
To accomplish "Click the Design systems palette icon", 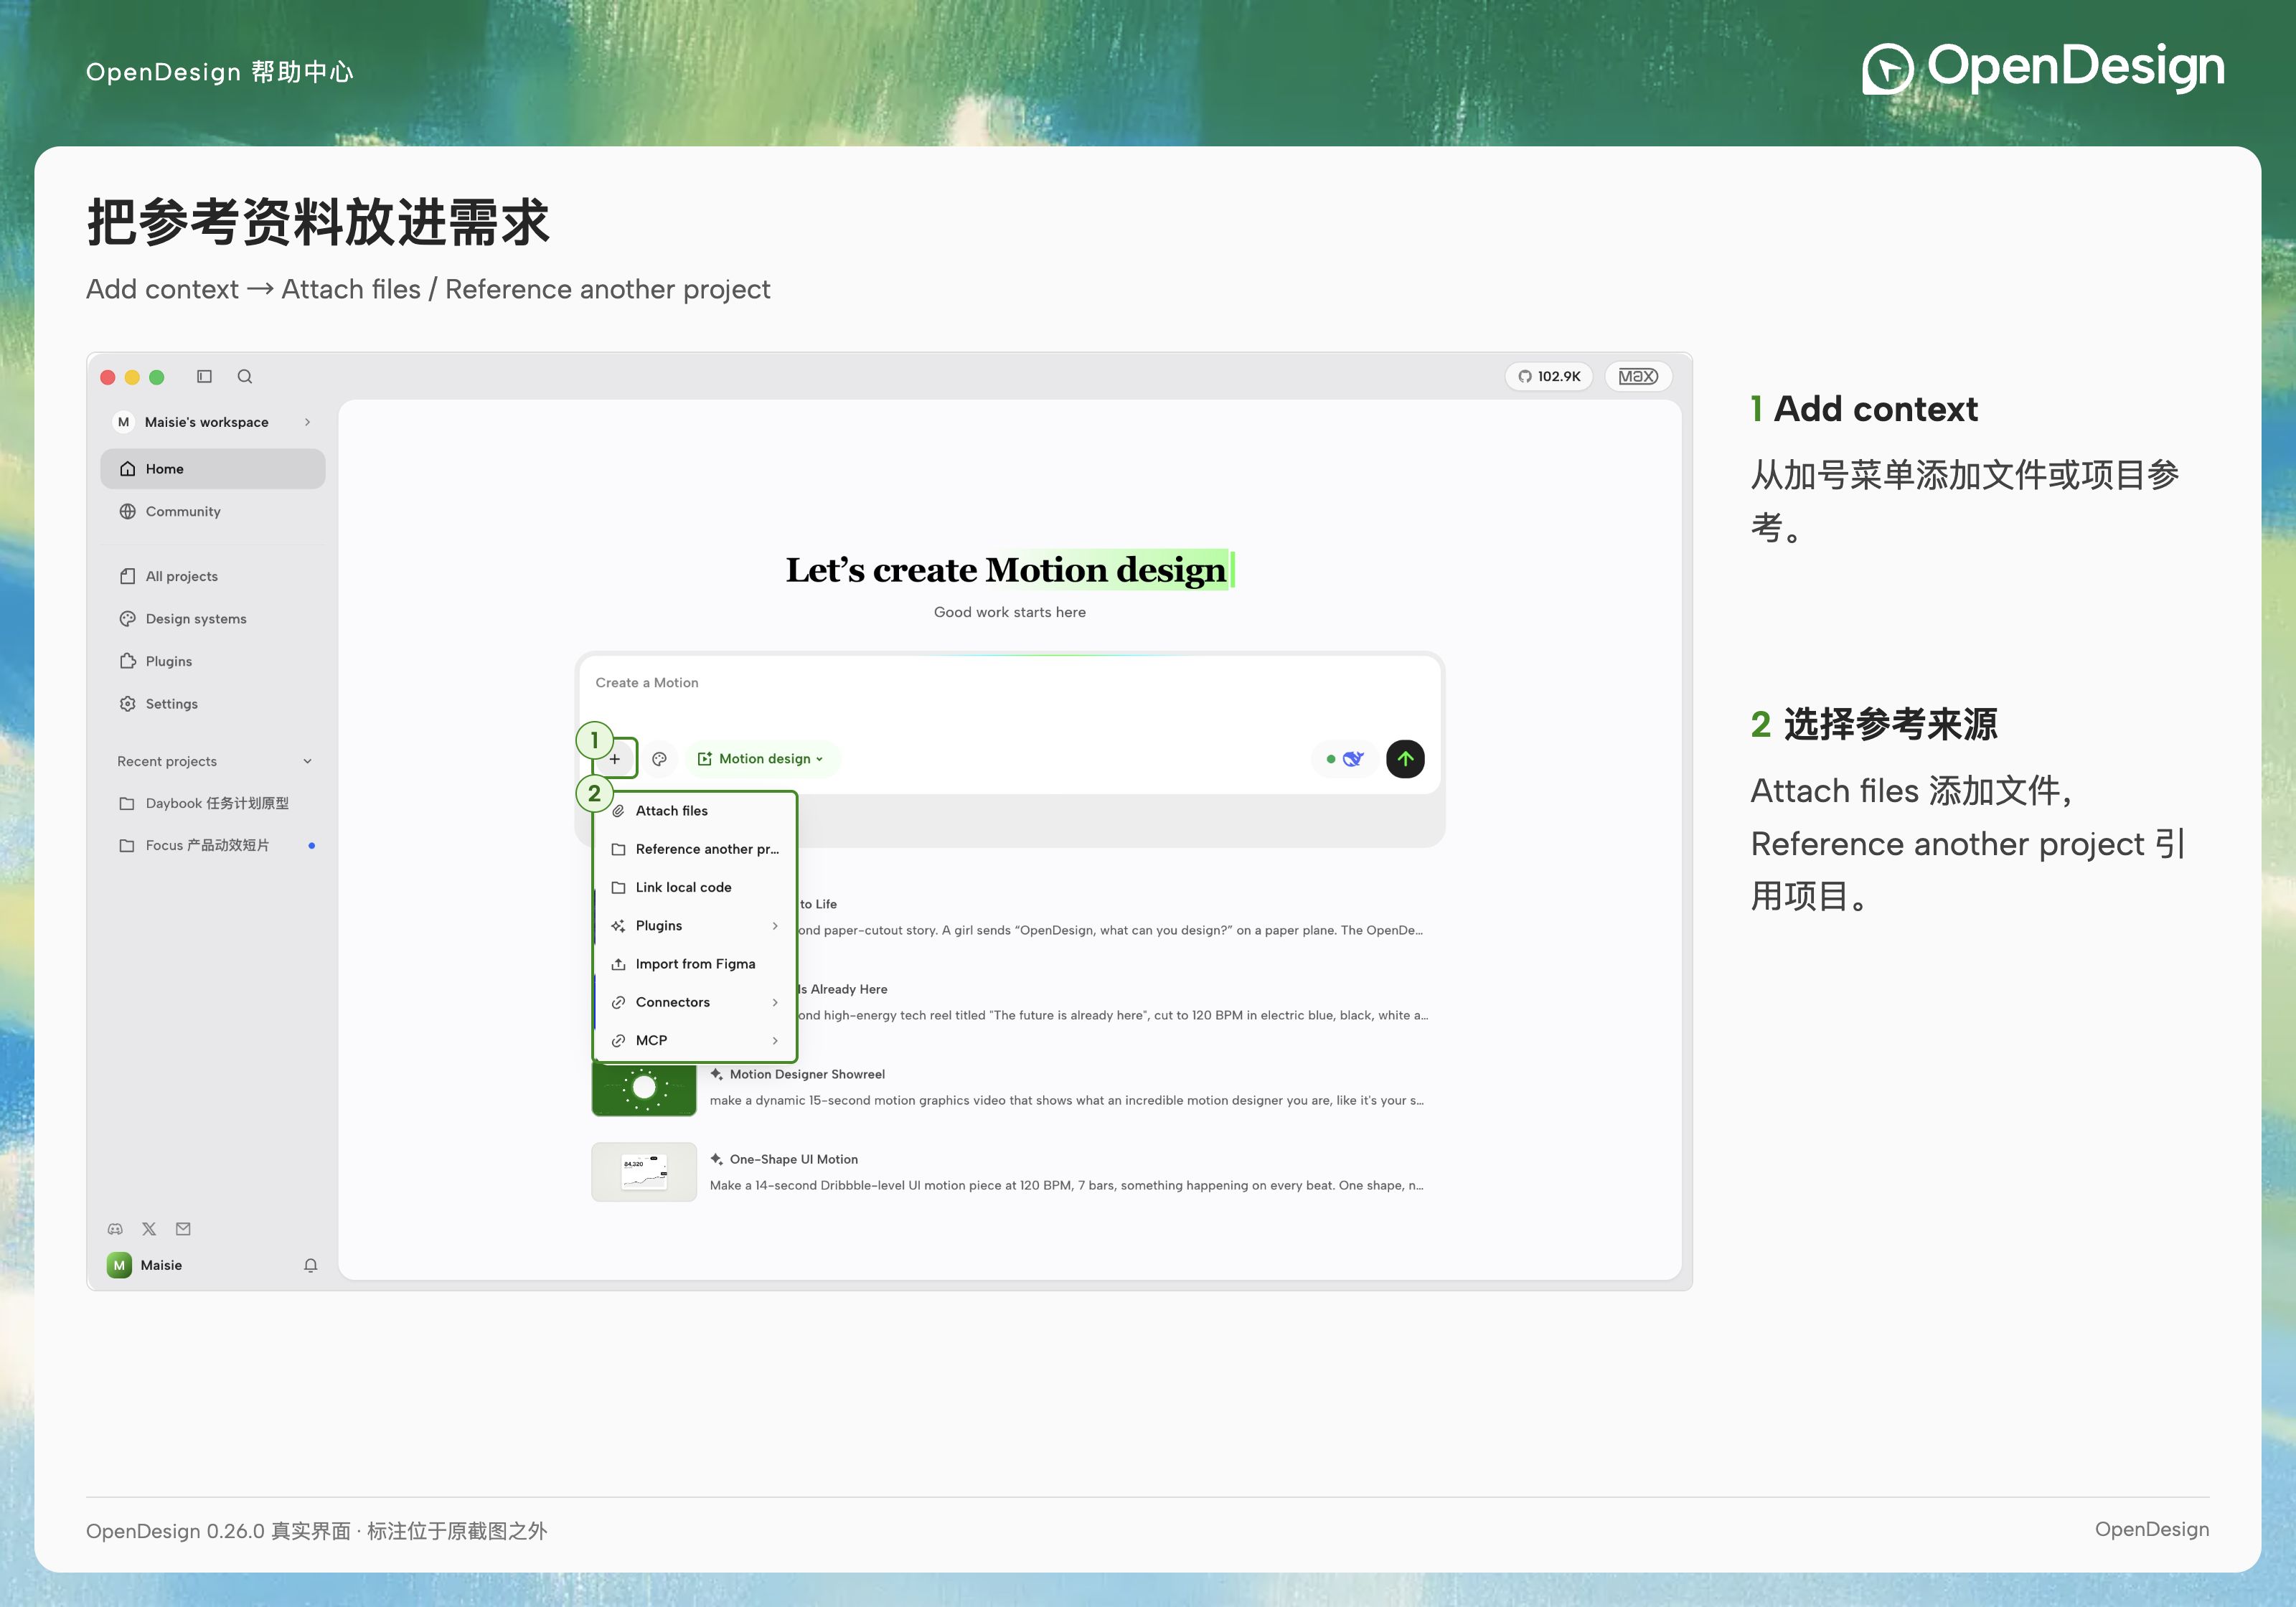I will (128, 619).
